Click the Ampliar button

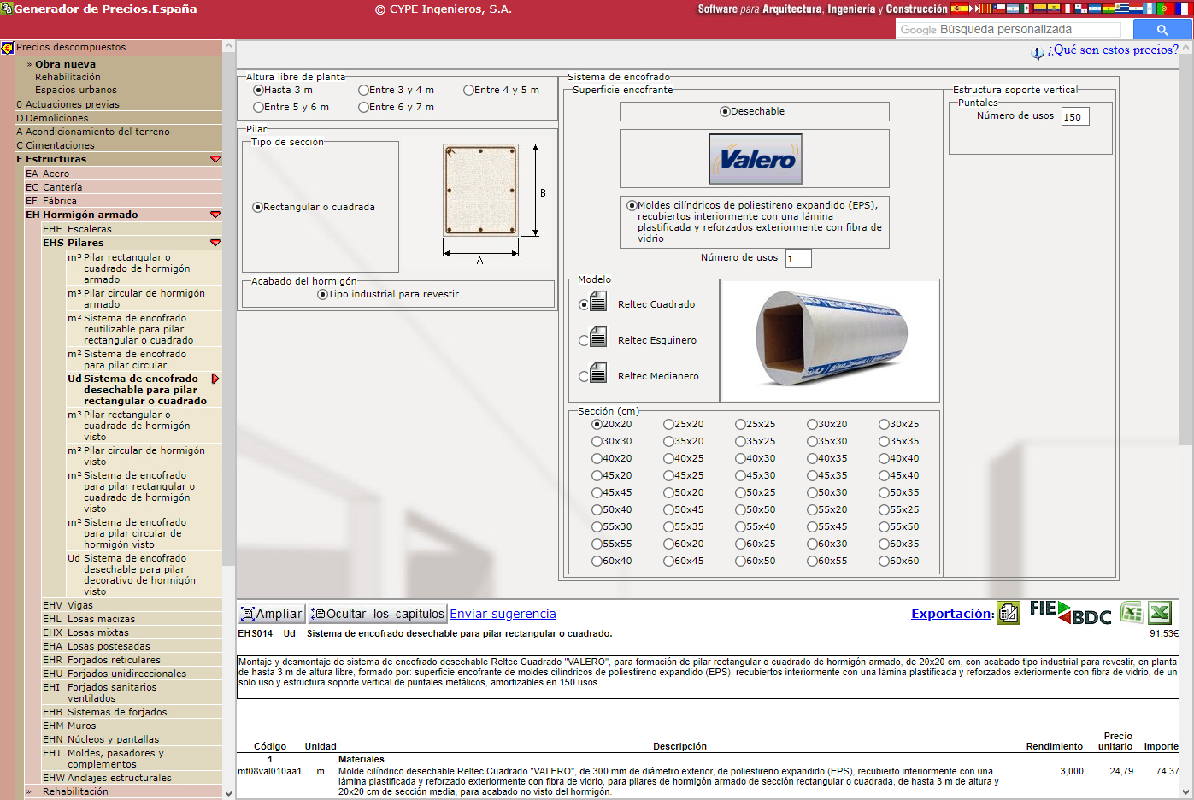tap(271, 614)
